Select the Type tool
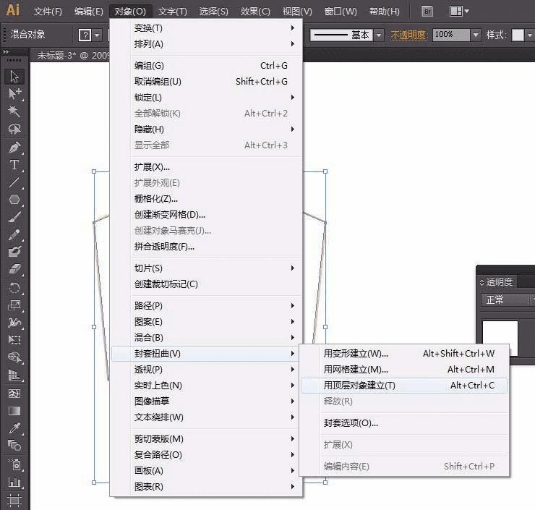535x510 pixels. click(x=14, y=165)
